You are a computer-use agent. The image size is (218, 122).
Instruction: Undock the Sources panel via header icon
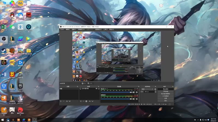(99, 86)
